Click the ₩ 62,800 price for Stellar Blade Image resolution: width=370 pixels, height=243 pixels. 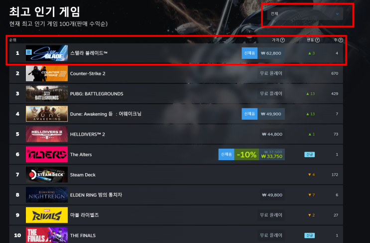tap(271, 53)
